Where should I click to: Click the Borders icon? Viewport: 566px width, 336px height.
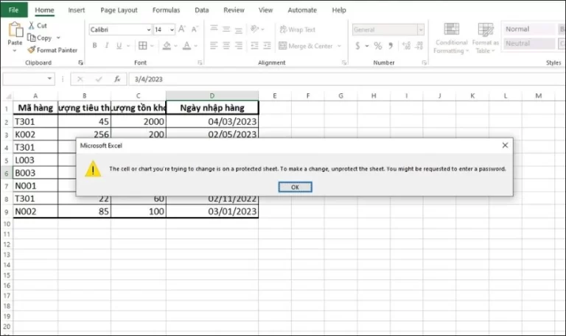pos(142,46)
